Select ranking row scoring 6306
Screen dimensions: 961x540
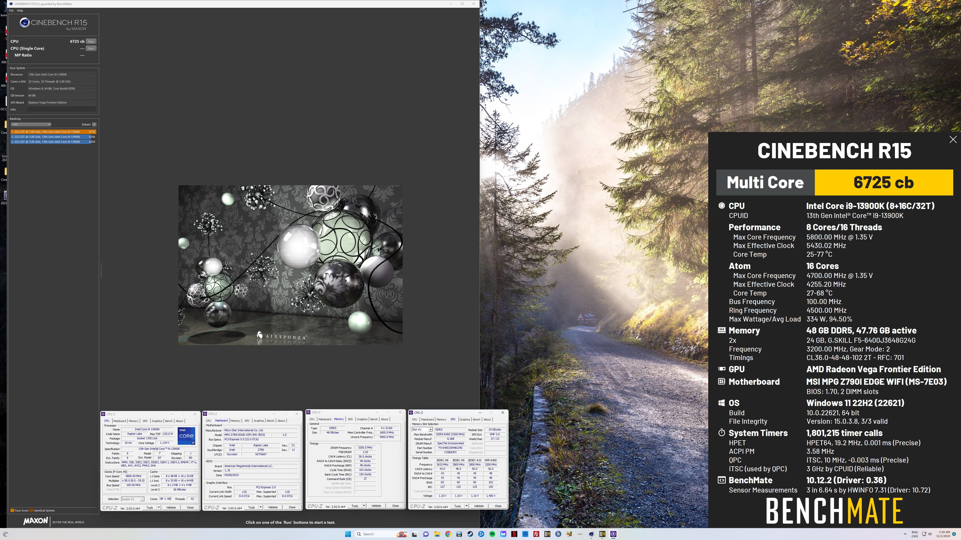tap(53, 137)
